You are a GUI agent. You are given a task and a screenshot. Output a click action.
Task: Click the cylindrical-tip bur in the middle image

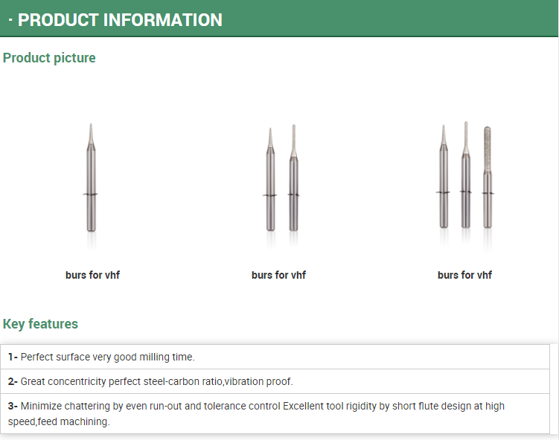coord(293,178)
